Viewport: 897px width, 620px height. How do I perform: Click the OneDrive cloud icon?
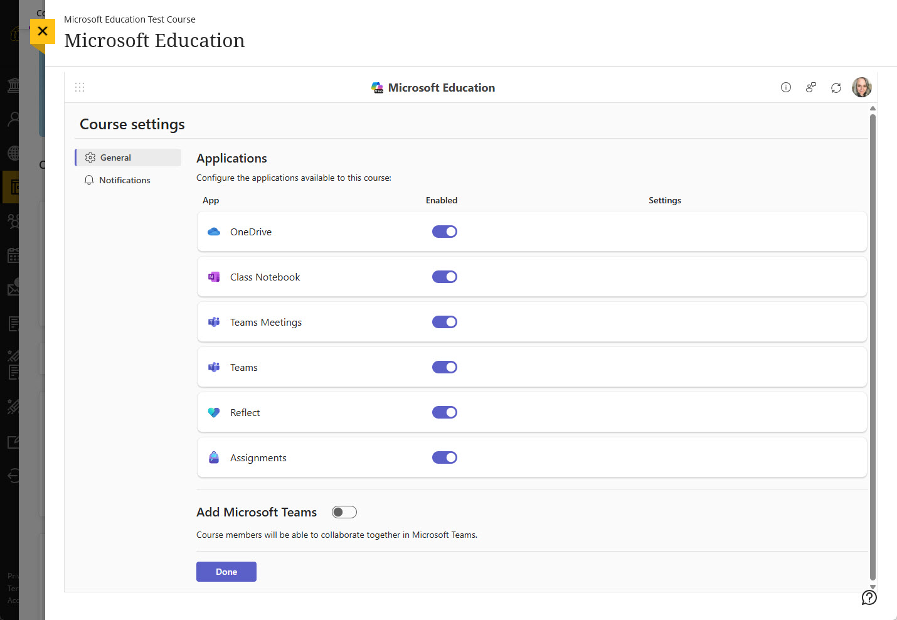click(213, 232)
